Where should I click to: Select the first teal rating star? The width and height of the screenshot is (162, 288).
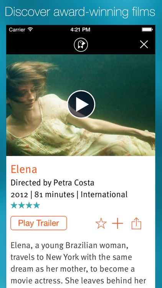(14, 205)
